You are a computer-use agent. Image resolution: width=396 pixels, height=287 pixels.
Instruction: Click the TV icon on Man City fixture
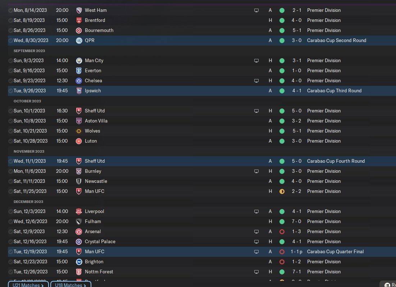coord(256,61)
